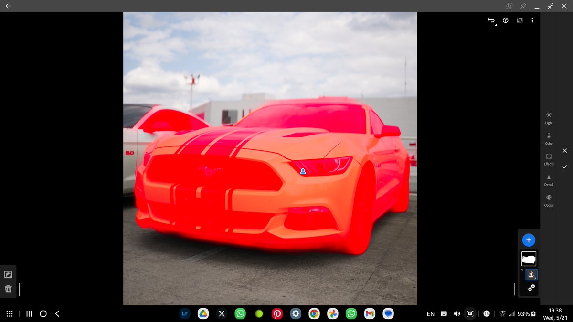Open Settings gear app in taskbar
Viewport: 573px width, 322px height.
coord(296,314)
